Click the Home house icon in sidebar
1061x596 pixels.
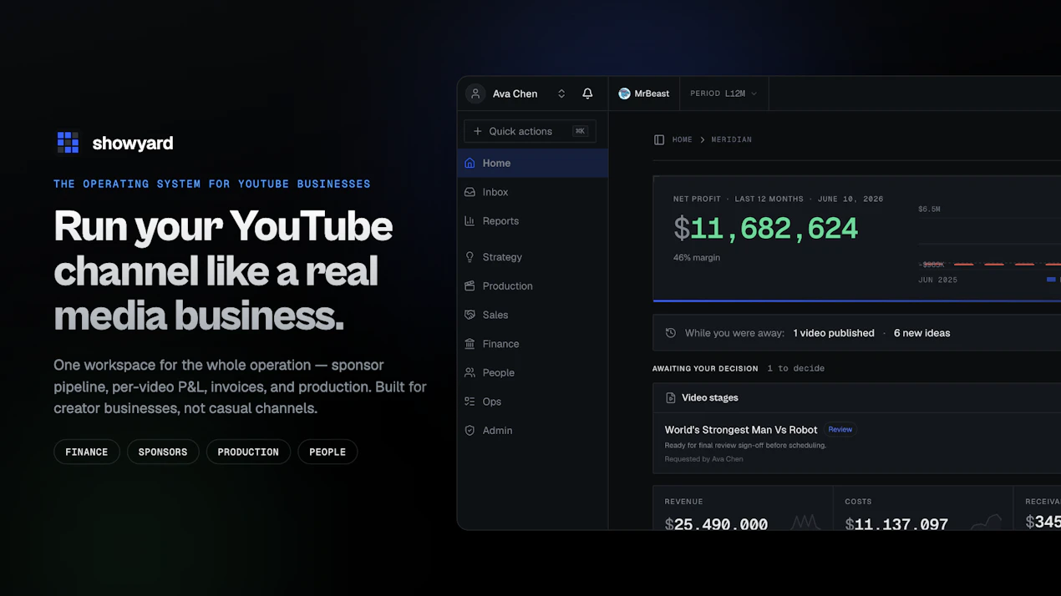click(470, 163)
